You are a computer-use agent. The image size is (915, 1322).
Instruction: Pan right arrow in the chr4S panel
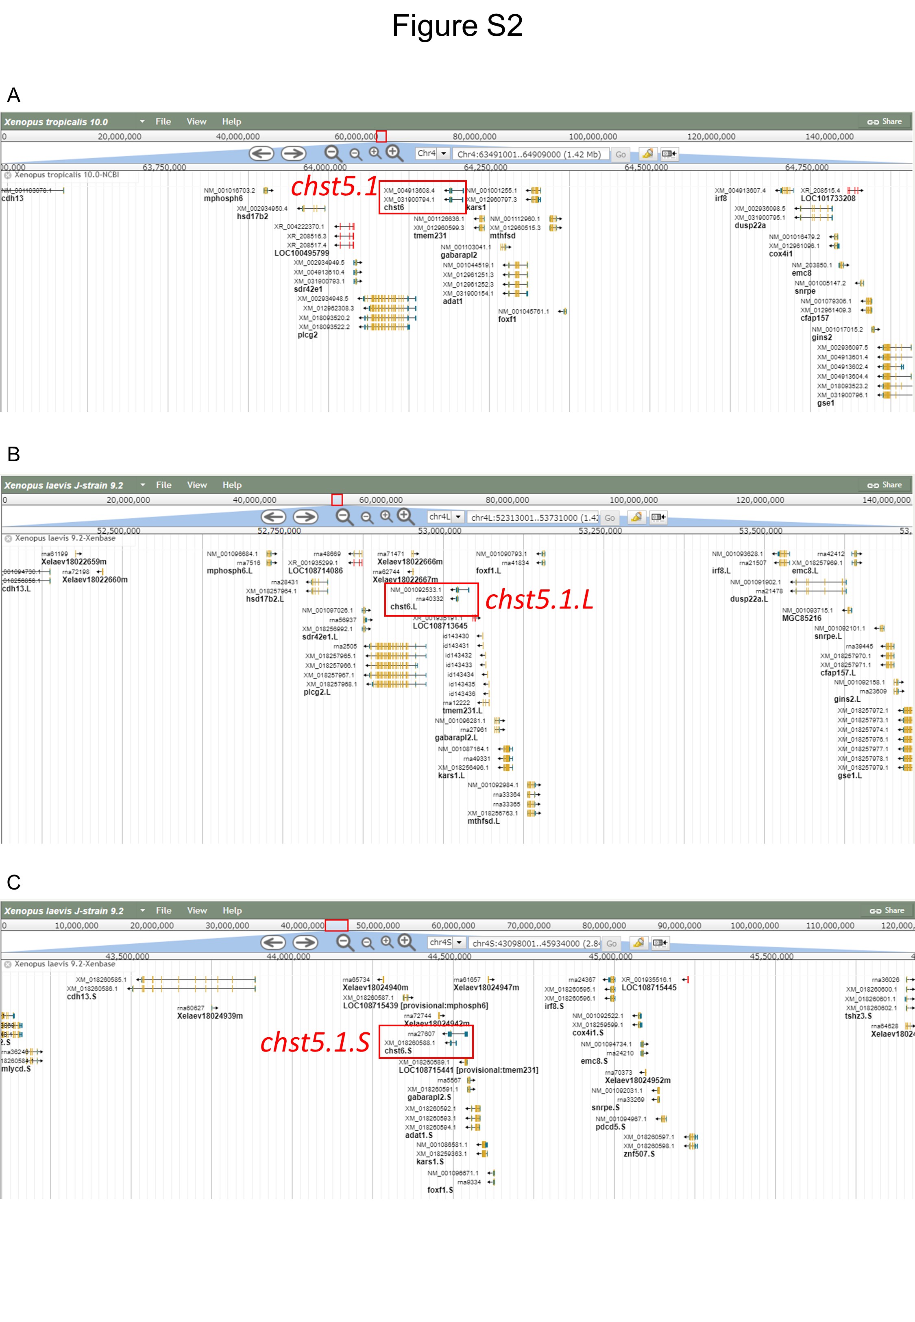305,942
